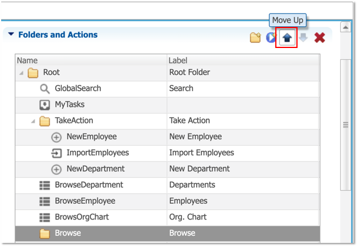Click the MyTasks inbox icon
This screenshot has height=247, width=358.
coord(45,105)
